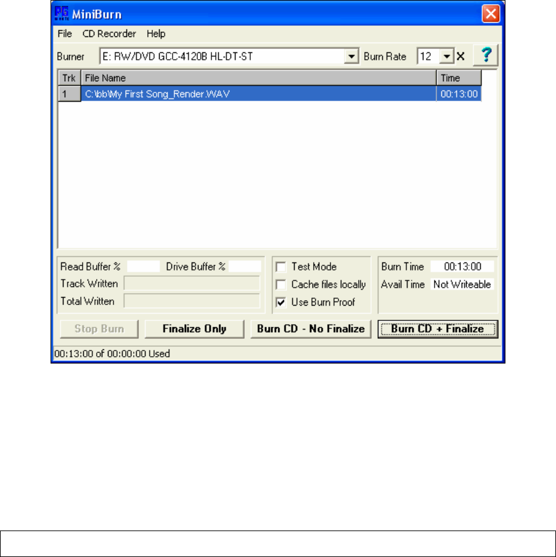
Task: Click the 00:13:00 time cell in track row
Action: point(459,94)
